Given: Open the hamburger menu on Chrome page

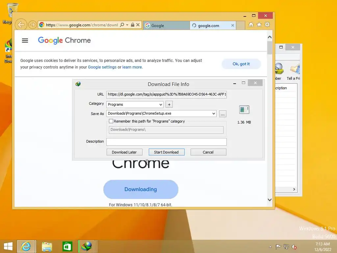Looking at the screenshot, I should pos(25,41).
